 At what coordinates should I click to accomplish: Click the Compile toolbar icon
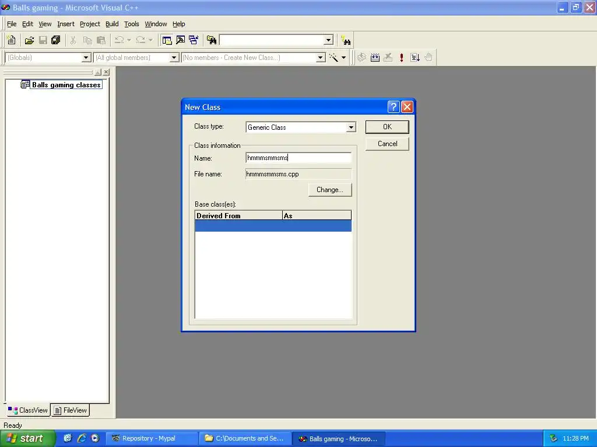coord(361,58)
